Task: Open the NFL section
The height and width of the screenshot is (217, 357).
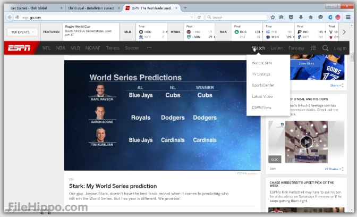Action: (46, 48)
